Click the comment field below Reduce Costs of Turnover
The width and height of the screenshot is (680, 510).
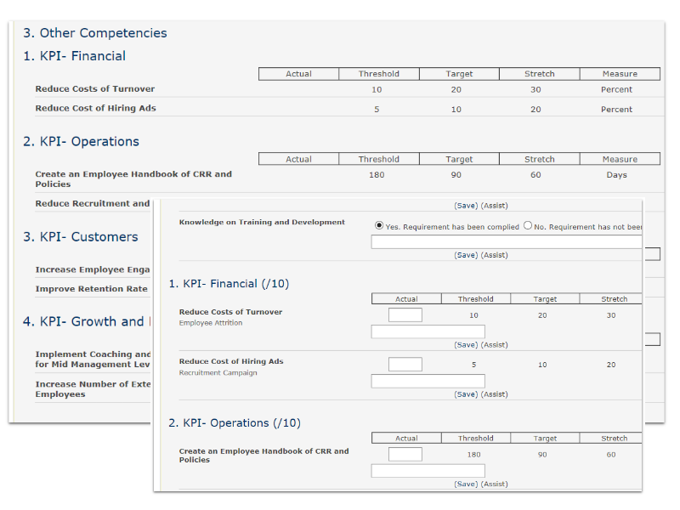(428, 331)
